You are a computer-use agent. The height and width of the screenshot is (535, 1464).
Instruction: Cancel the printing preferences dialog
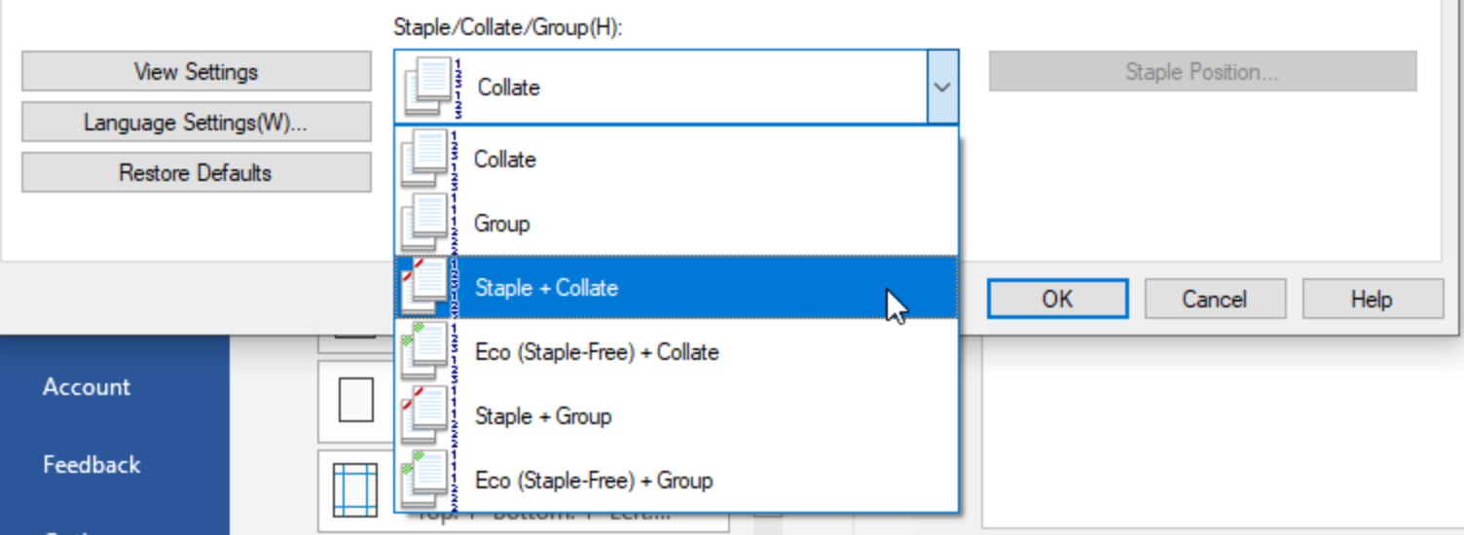coord(1215,299)
